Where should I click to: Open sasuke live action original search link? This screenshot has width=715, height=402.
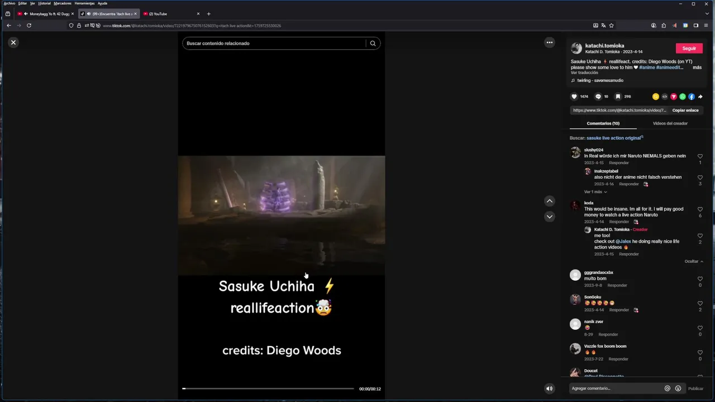click(x=614, y=138)
